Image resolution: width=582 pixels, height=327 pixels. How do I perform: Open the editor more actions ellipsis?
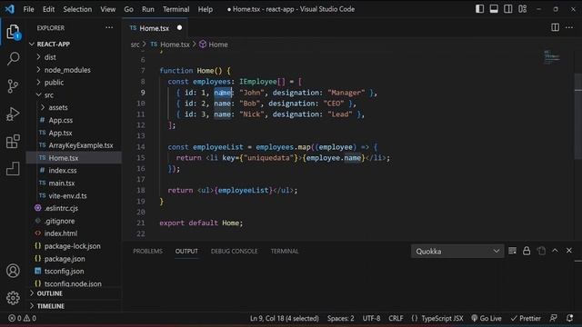point(569,27)
